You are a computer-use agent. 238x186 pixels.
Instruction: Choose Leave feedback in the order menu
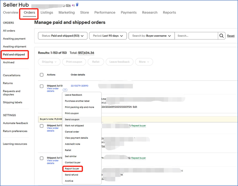(x=74, y=95)
